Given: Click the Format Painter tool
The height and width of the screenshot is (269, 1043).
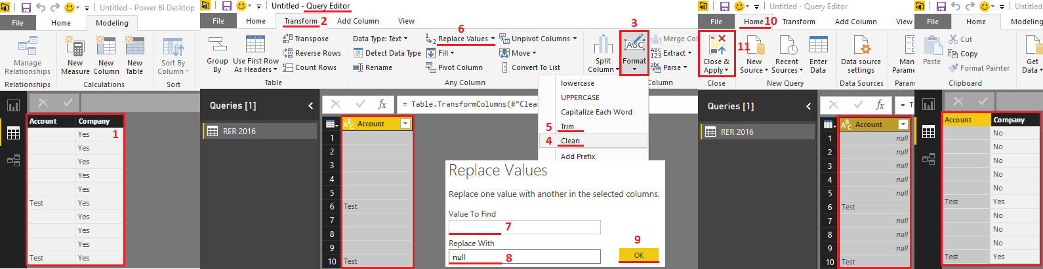Looking at the screenshot, I should point(979,68).
